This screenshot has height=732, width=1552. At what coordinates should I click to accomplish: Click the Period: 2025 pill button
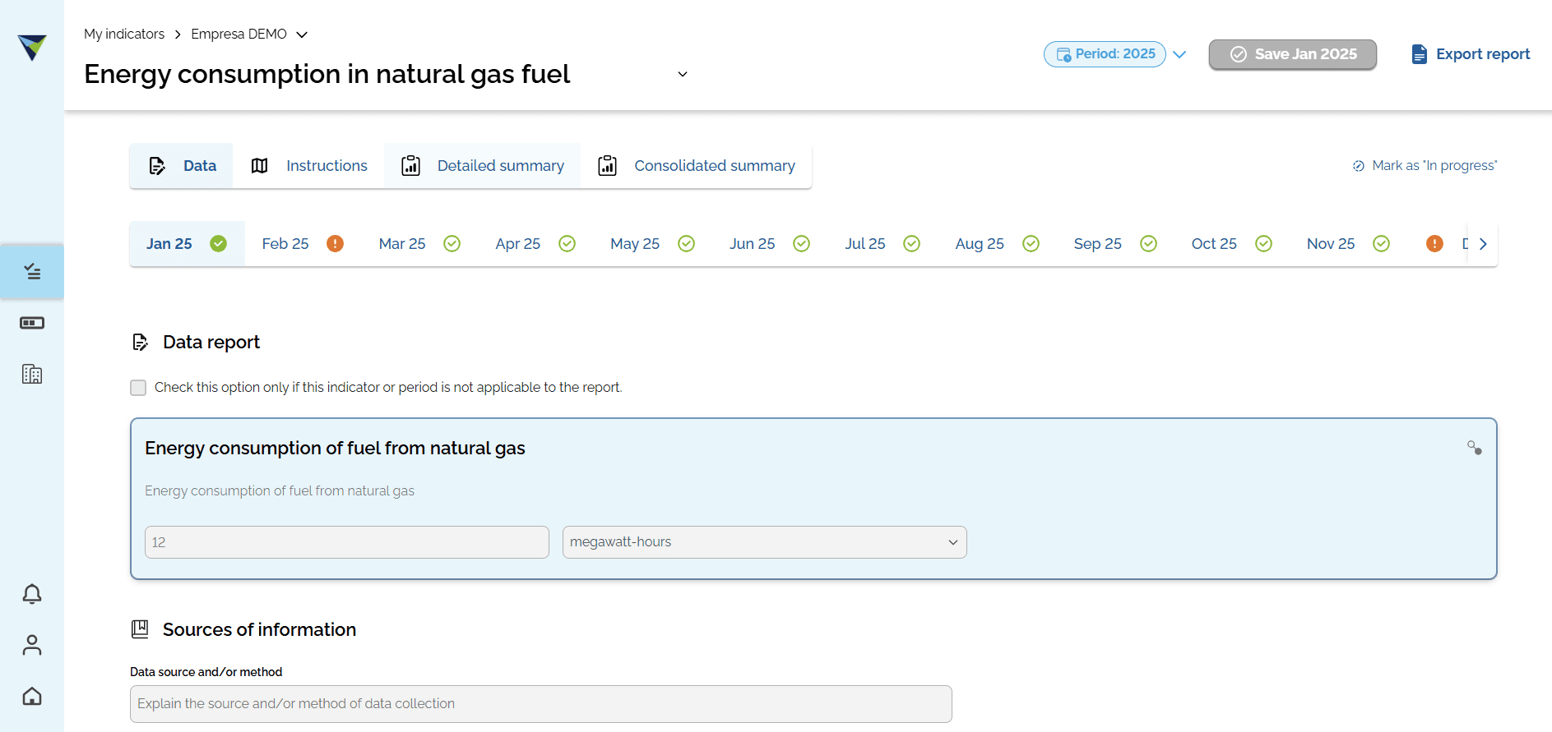(1105, 54)
